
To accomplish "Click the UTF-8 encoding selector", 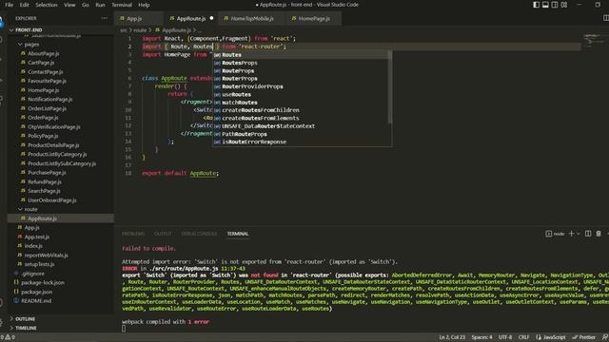I will point(505,337).
